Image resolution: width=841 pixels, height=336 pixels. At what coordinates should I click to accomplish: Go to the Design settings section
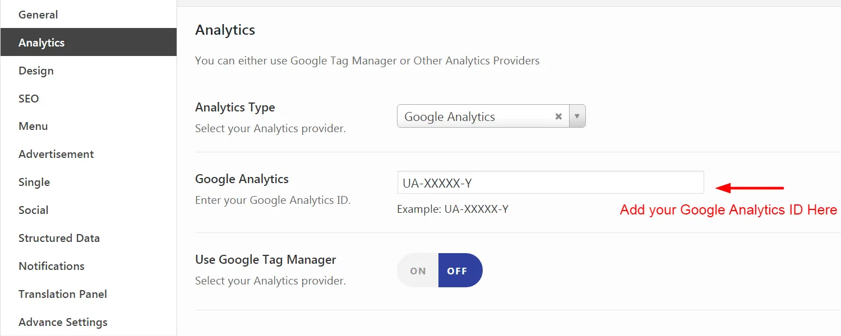pyautogui.click(x=36, y=71)
